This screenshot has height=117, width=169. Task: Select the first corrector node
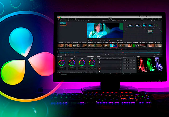(131, 25)
